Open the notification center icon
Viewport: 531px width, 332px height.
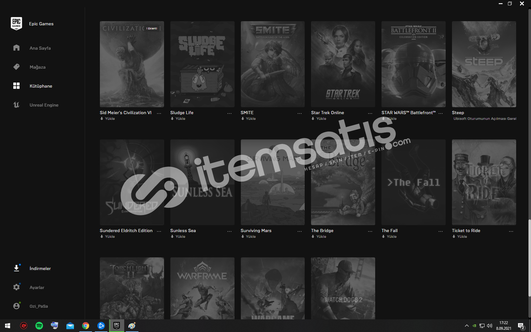521,326
